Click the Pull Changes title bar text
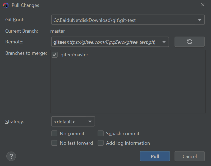The image size is (211, 166). click(x=25, y=5)
